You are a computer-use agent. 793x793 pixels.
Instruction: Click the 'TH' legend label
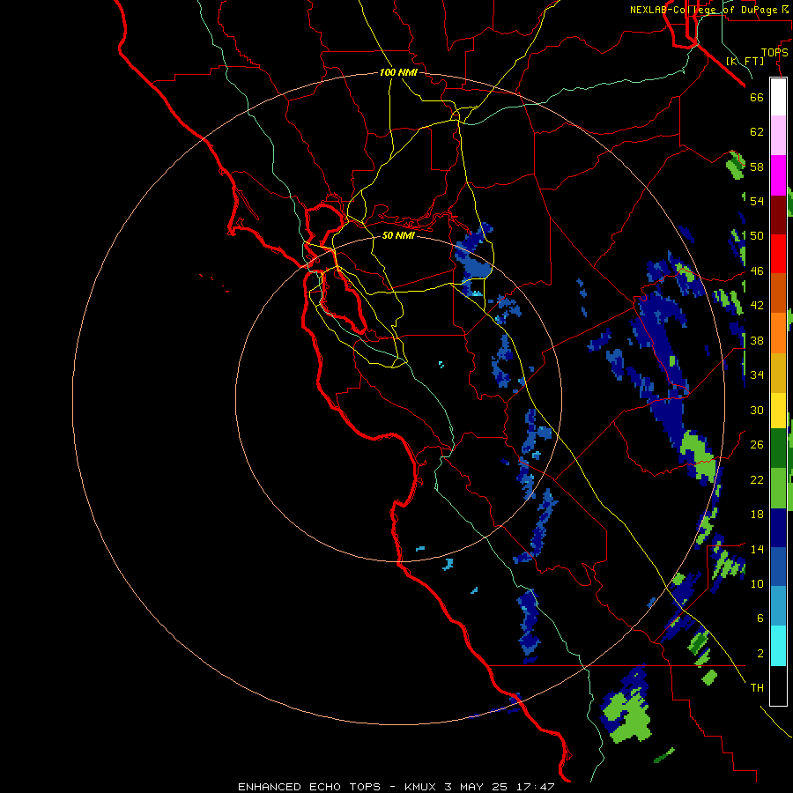pyautogui.click(x=757, y=688)
